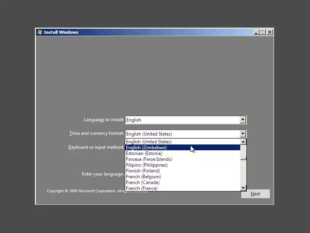
Task: Click the Language to install label
Action: click(x=104, y=120)
